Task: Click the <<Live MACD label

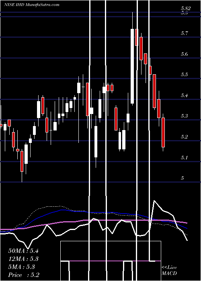Action: [x=169, y=271]
